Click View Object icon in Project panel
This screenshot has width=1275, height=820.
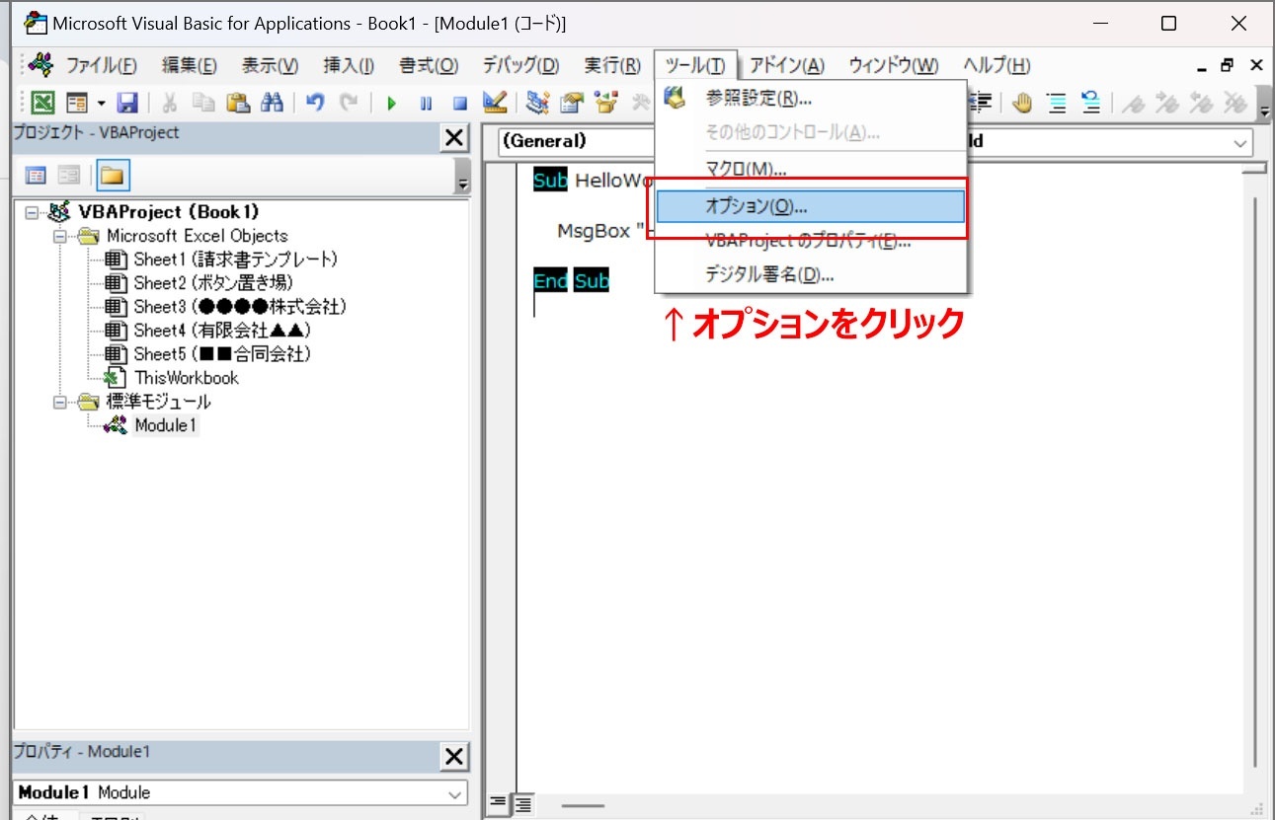69,176
